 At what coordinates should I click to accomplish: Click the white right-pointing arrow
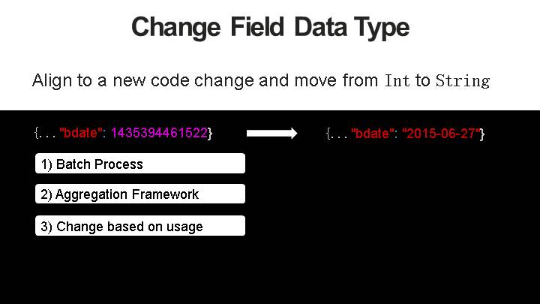(x=271, y=134)
